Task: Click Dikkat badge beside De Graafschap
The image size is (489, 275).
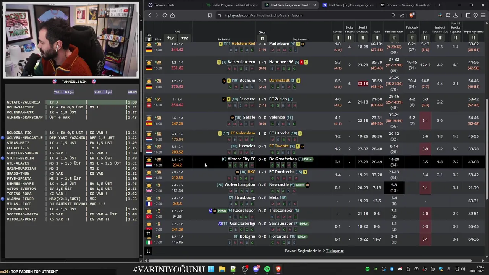Action: click(309, 159)
